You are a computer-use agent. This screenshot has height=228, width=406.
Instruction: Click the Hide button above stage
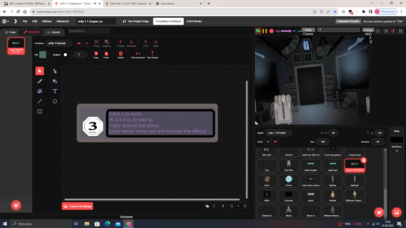[308, 30]
